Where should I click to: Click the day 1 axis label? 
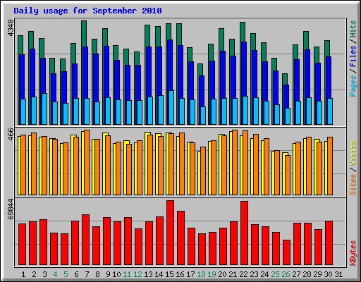pyautogui.click(x=23, y=274)
